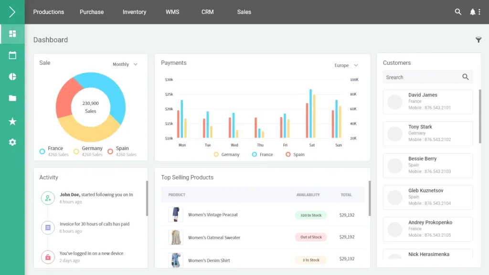Open the pie chart reports icon
Screen dimensions: 489x275
(x=12, y=77)
